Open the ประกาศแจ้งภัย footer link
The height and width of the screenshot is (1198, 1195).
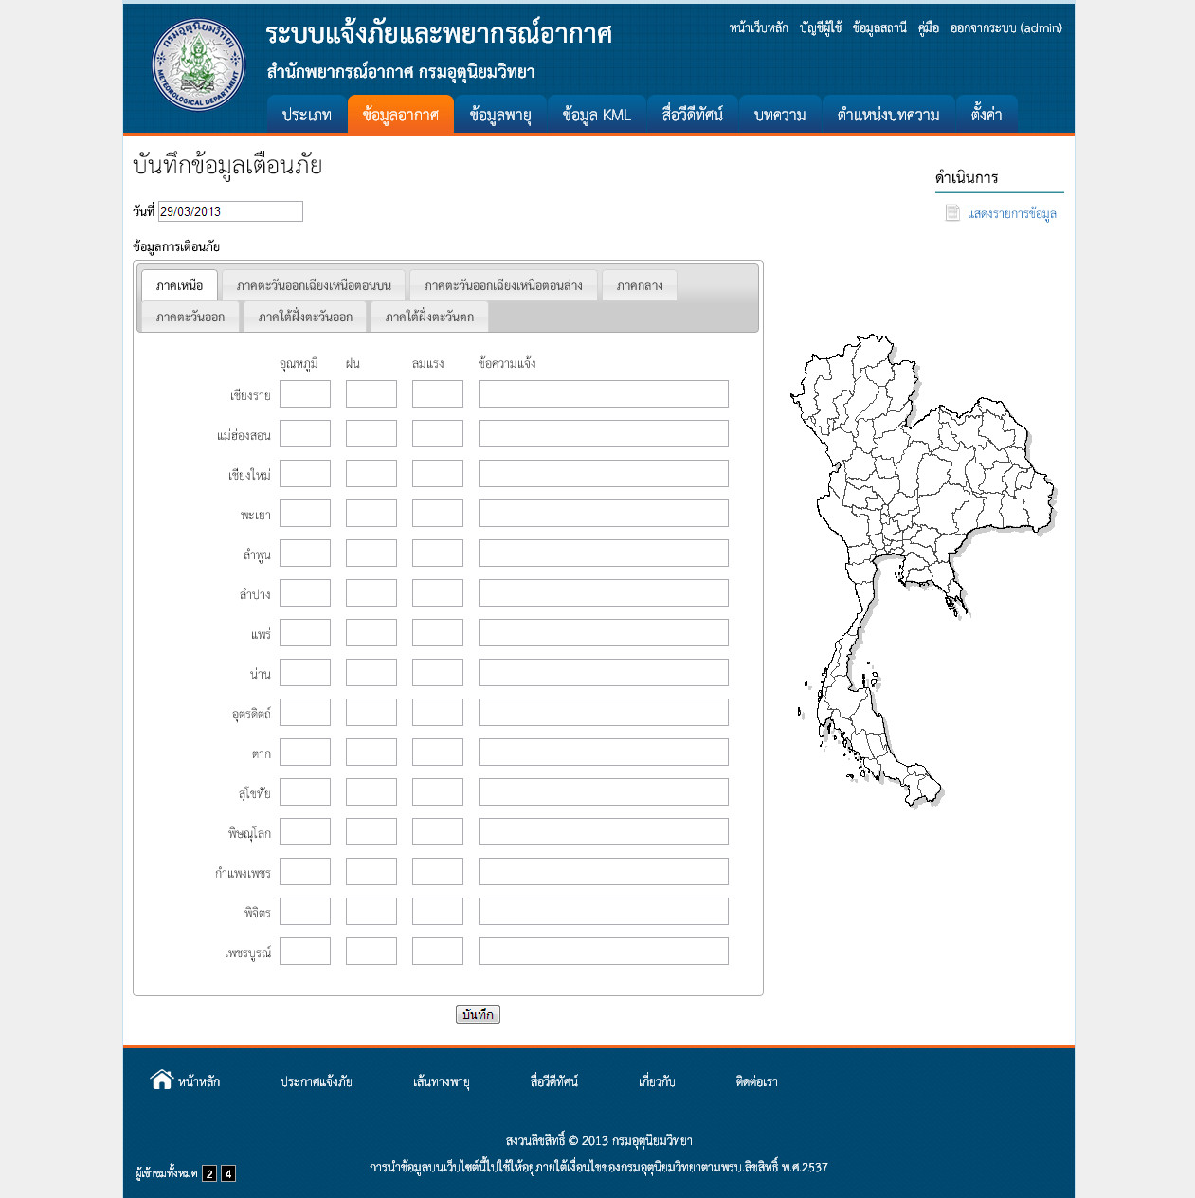317,1081
